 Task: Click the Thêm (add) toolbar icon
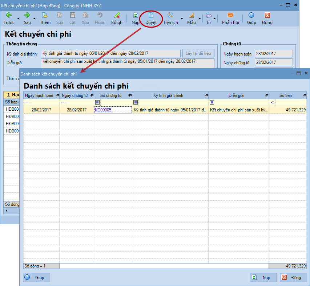pyautogui.click(x=45, y=15)
